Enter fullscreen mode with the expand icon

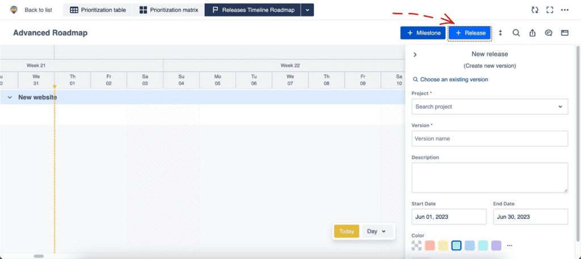[x=550, y=10]
